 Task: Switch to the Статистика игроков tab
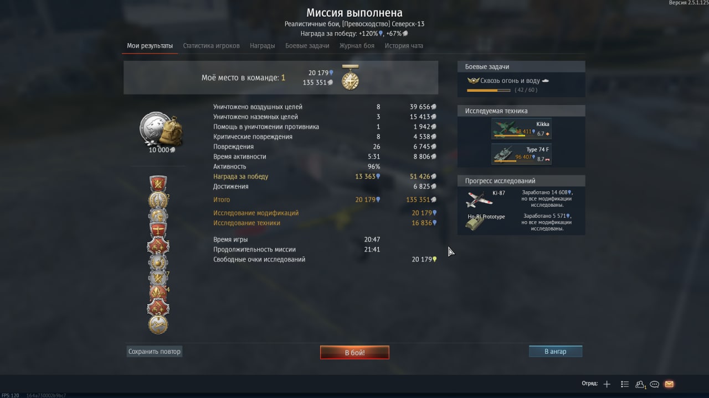pos(211,46)
